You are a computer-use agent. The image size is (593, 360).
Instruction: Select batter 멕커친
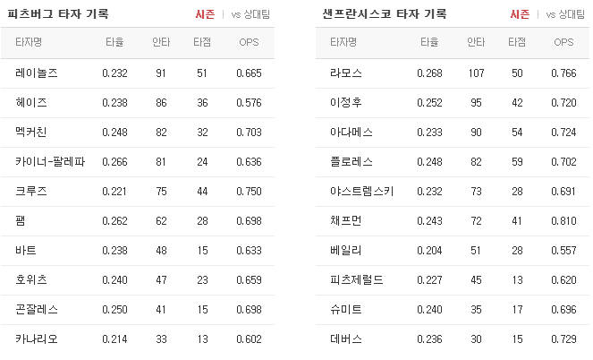(31, 132)
